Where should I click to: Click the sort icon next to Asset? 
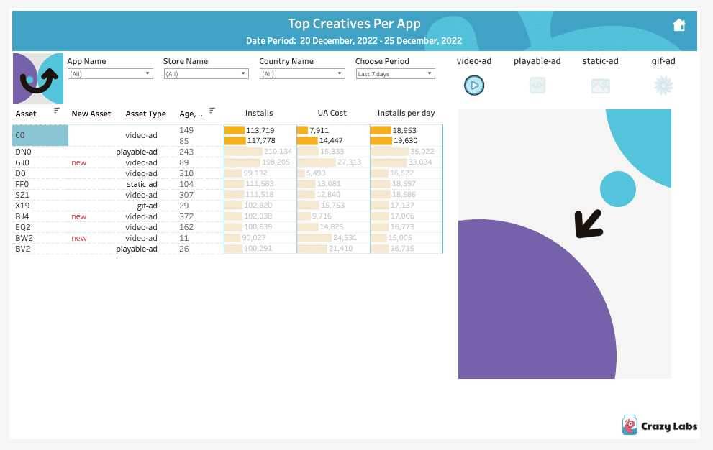click(56, 111)
